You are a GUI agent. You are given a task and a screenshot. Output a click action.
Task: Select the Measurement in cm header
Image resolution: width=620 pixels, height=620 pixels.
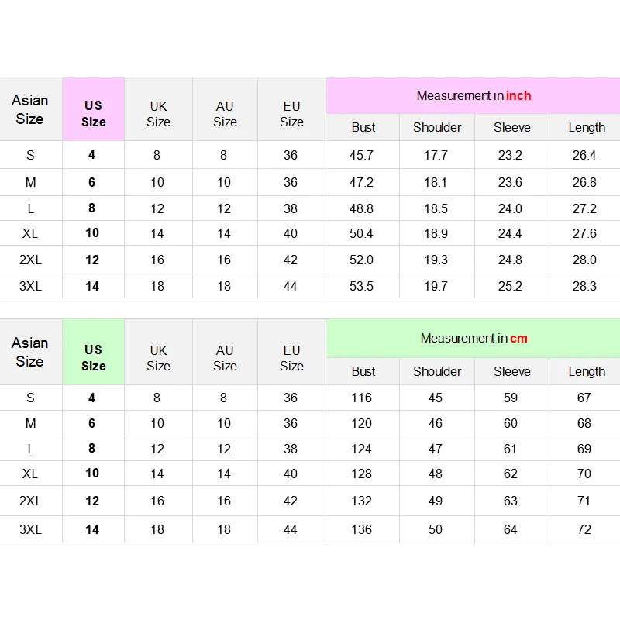pyautogui.click(x=474, y=339)
